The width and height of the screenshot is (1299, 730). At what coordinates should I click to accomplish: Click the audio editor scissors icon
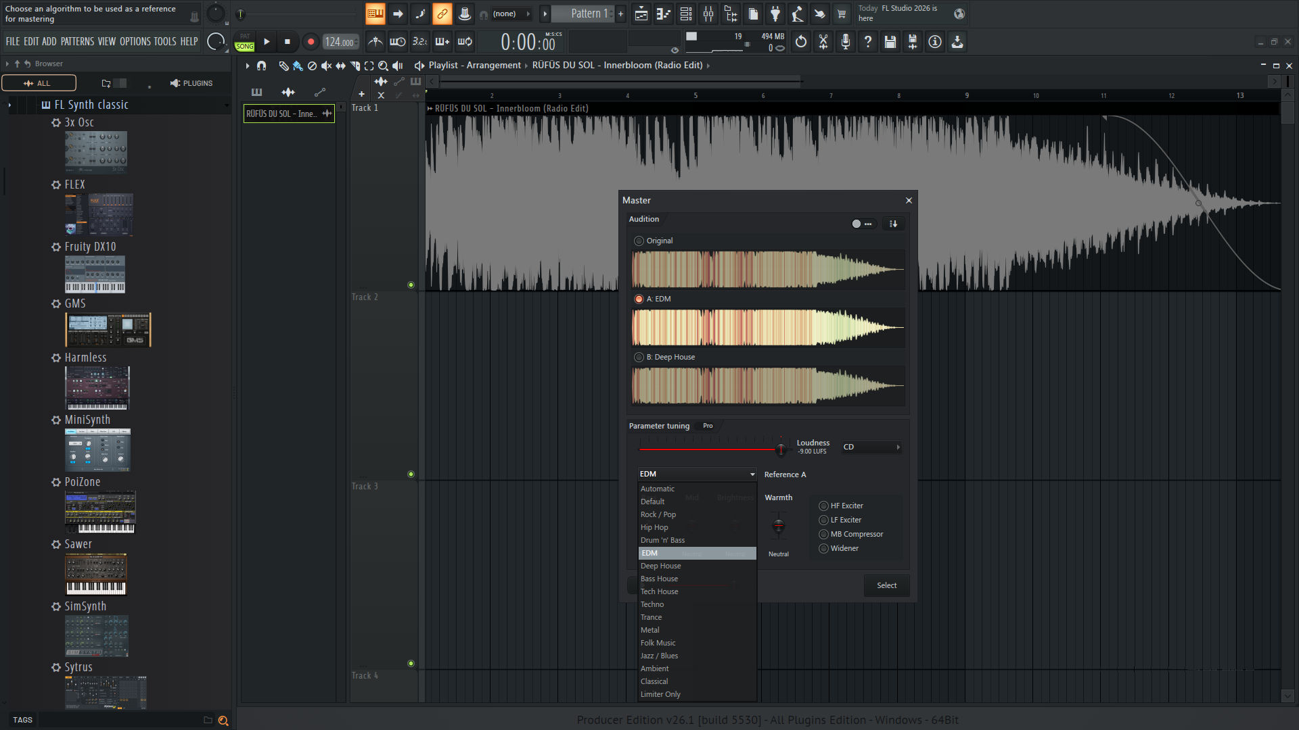823,42
